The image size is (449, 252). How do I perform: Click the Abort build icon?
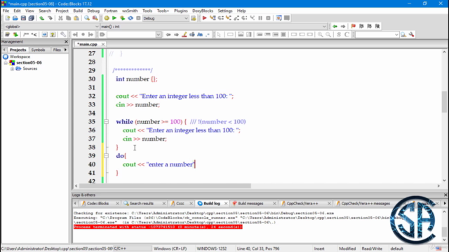138,18
